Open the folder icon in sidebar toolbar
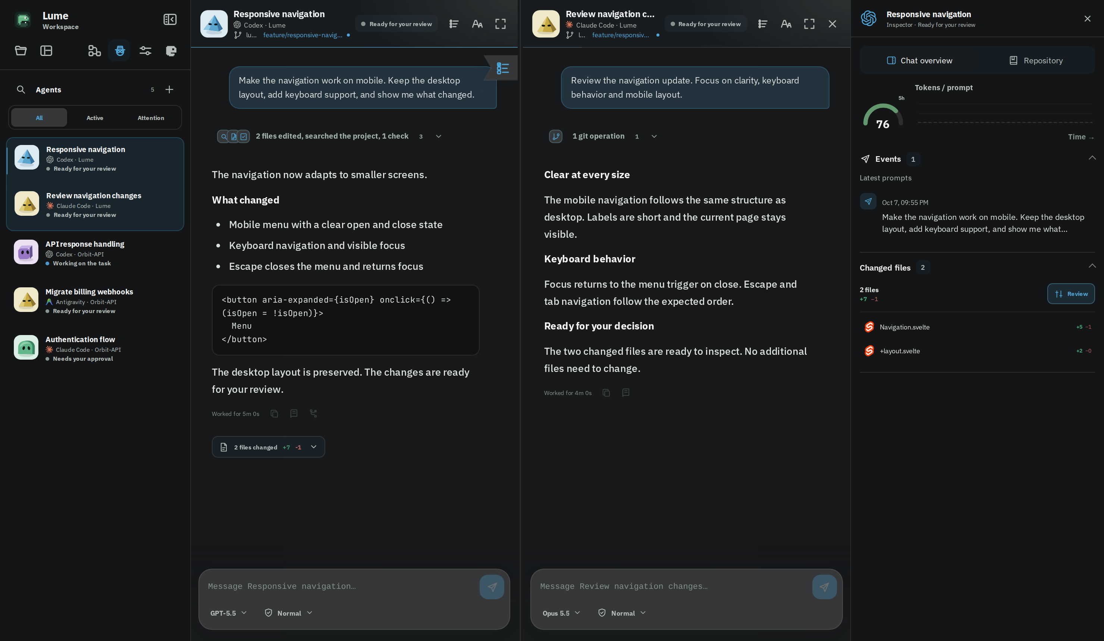The height and width of the screenshot is (641, 1104). coord(21,51)
